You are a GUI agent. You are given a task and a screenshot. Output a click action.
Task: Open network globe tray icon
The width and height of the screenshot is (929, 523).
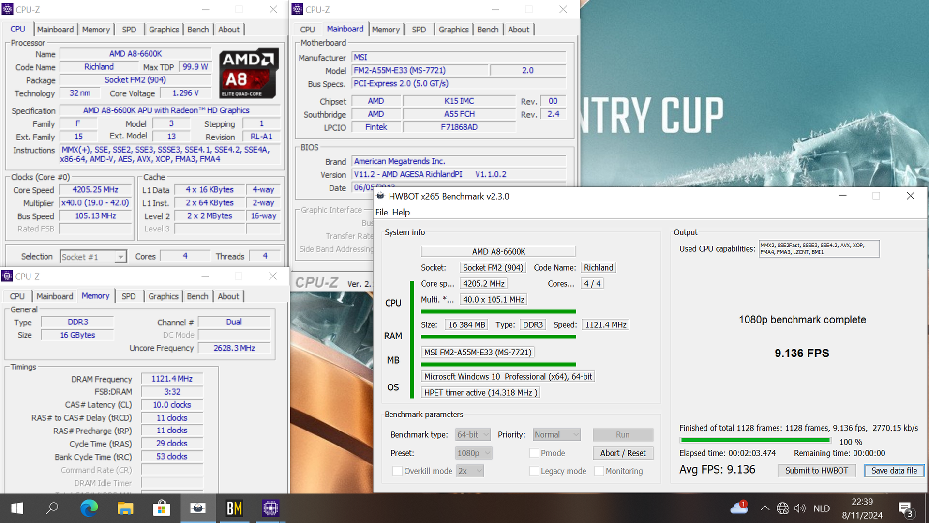pyautogui.click(x=782, y=508)
